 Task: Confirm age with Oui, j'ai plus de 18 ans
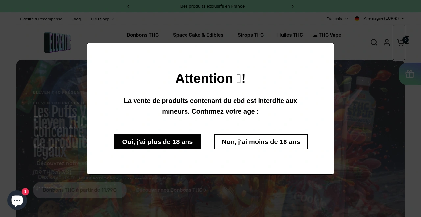click(x=157, y=142)
